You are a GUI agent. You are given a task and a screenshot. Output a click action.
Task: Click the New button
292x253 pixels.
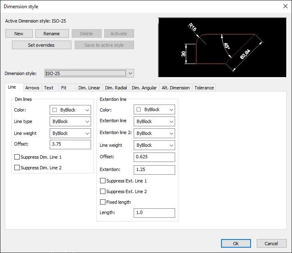(19, 34)
